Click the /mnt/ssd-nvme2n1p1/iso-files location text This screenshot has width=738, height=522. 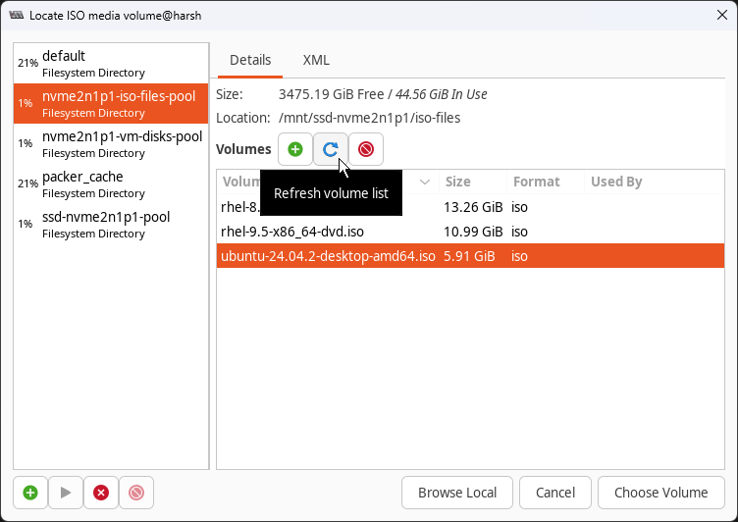pos(369,118)
